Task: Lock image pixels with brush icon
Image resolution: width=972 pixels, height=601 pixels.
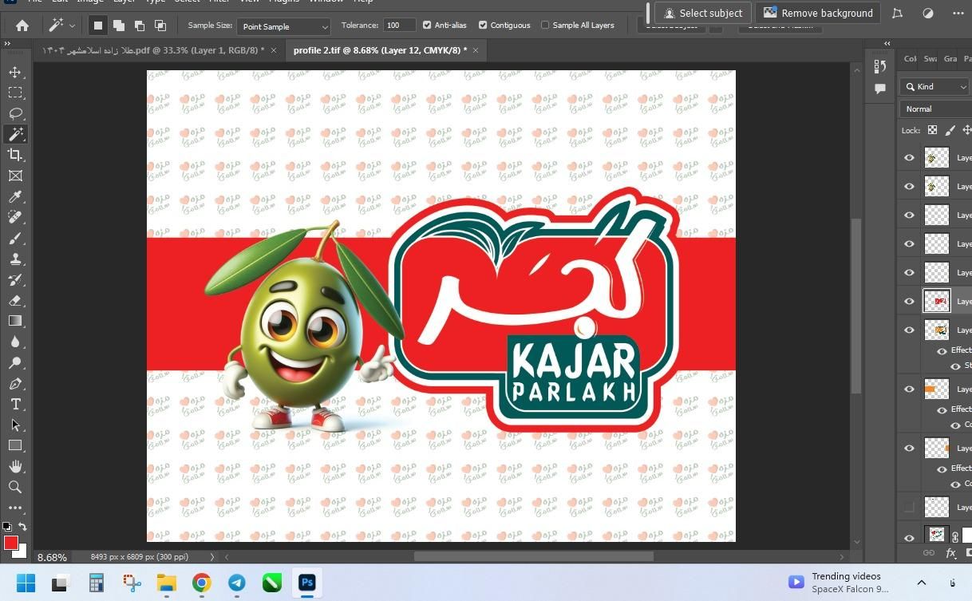Action: point(950,130)
